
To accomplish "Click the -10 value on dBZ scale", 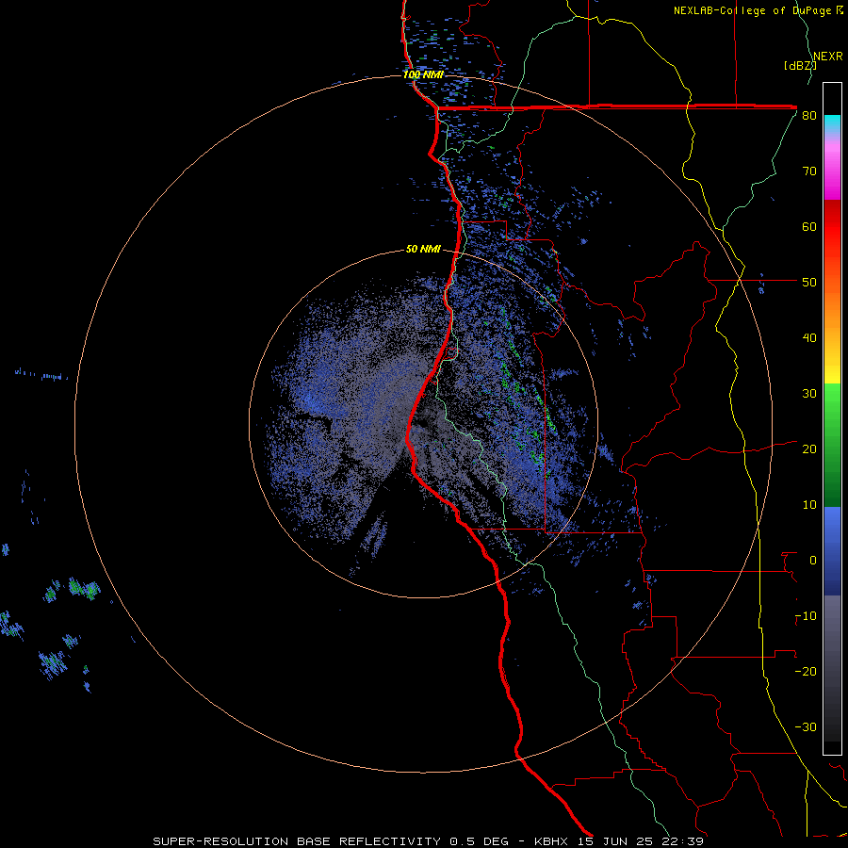I will pos(806,616).
